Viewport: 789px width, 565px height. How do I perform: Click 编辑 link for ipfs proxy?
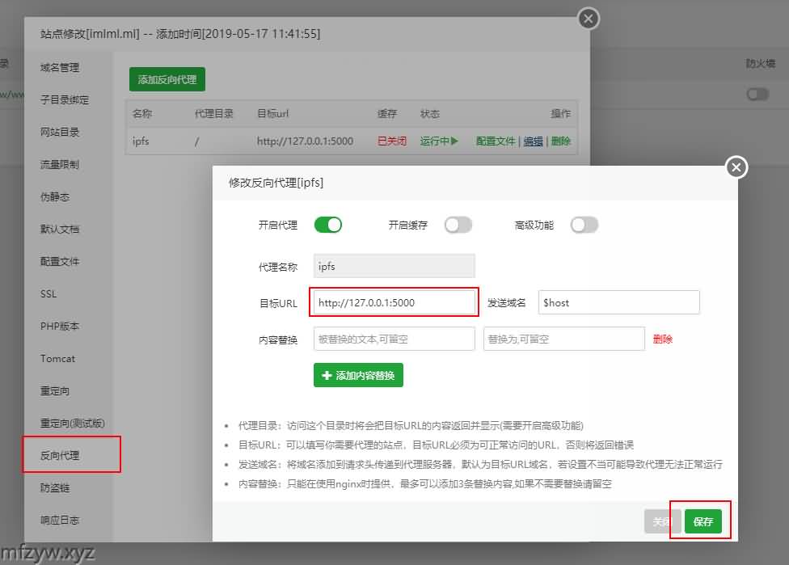[533, 141]
